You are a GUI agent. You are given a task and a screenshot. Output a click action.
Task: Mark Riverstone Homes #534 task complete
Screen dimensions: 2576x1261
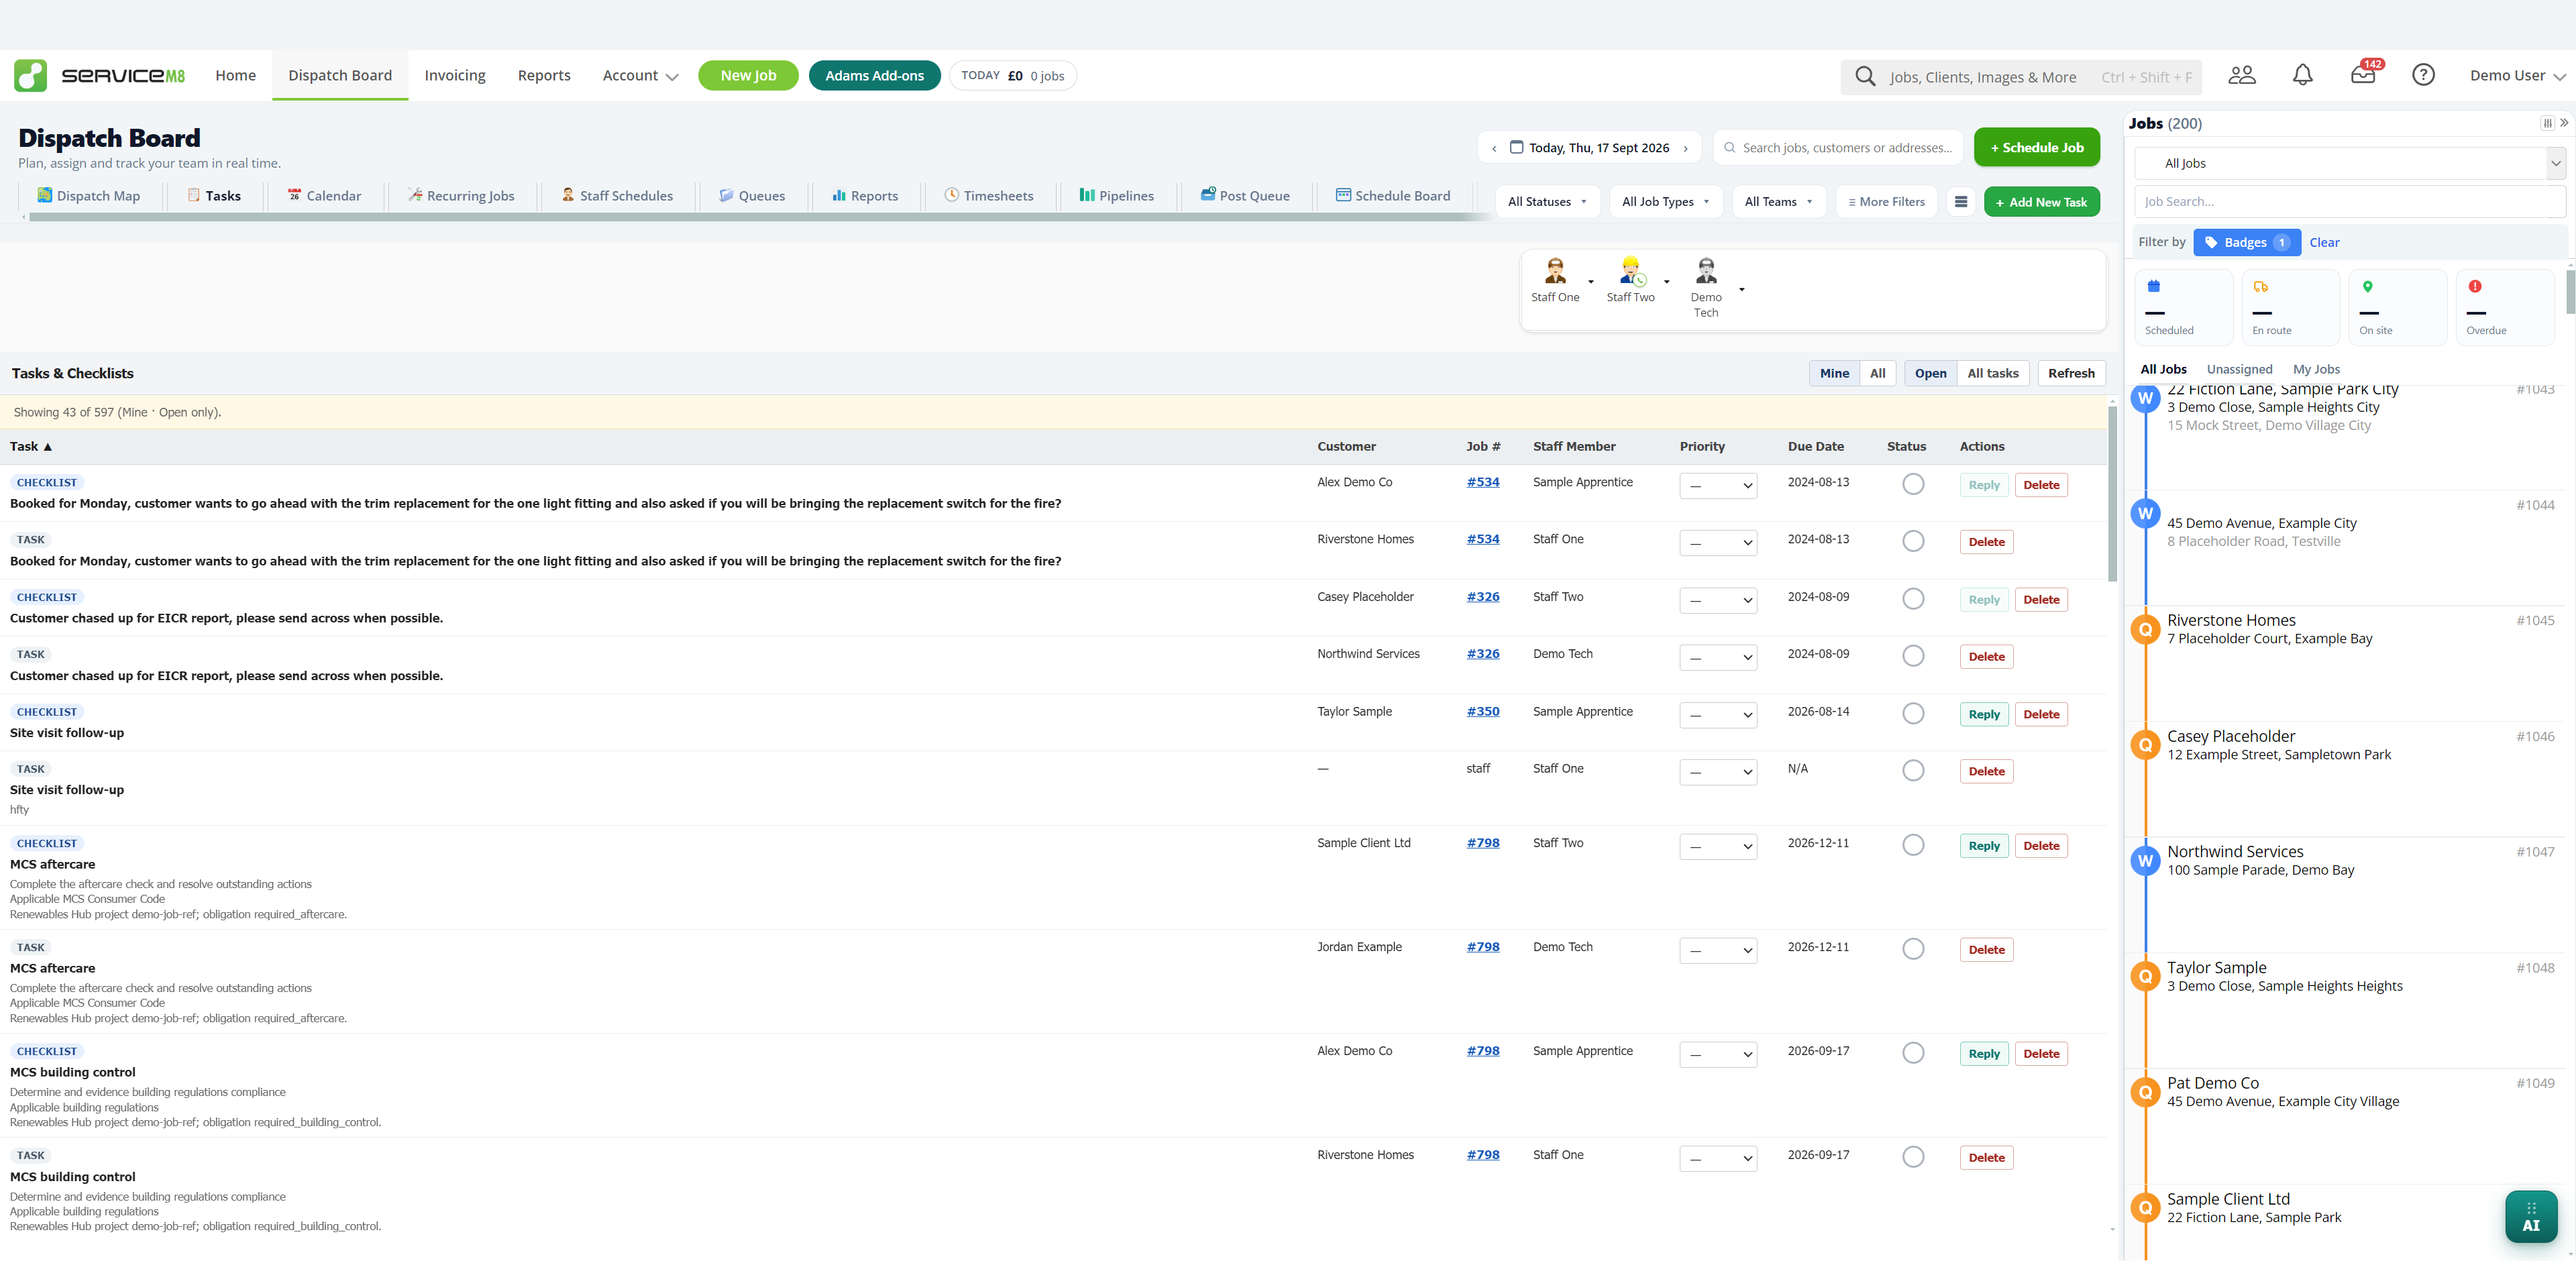(1913, 541)
